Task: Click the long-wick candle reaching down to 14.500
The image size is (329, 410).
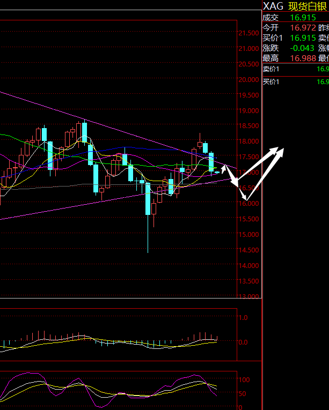Action: coord(148,217)
